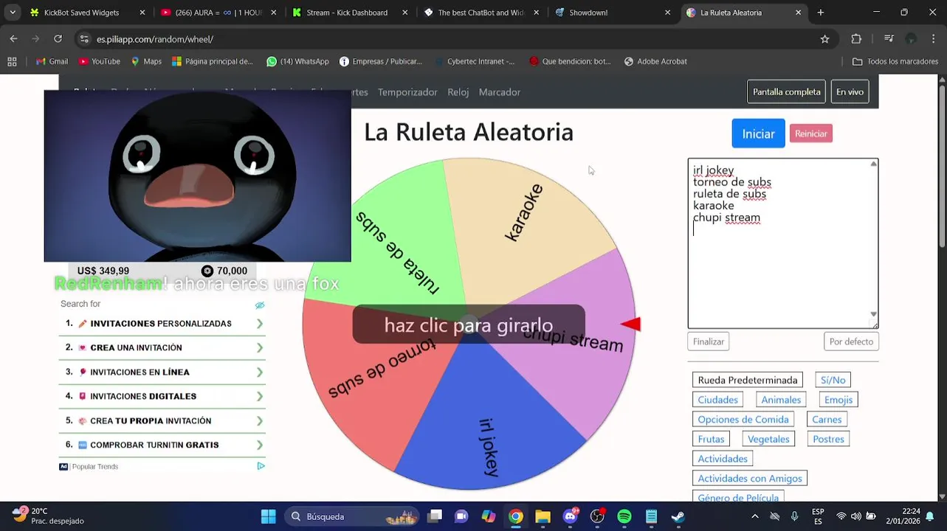Load the Emojis preset list
Image resolution: width=947 pixels, height=531 pixels.
(838, 400)
